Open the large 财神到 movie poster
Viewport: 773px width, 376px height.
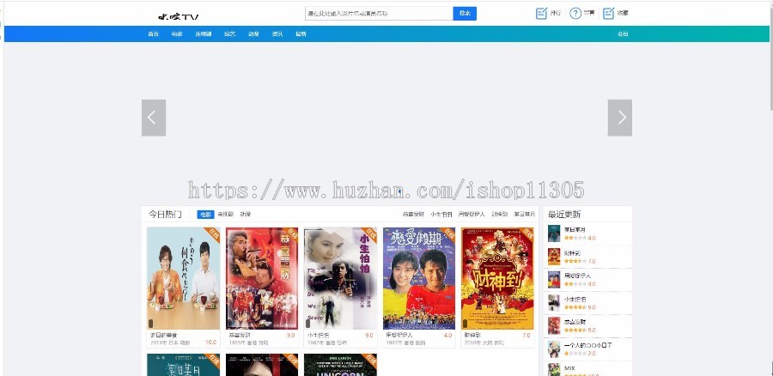tap(497, 278)
